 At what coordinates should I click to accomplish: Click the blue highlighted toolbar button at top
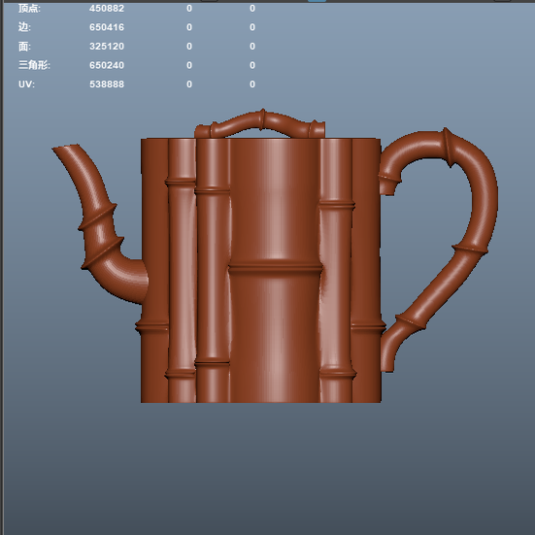(x=317, y=1)
